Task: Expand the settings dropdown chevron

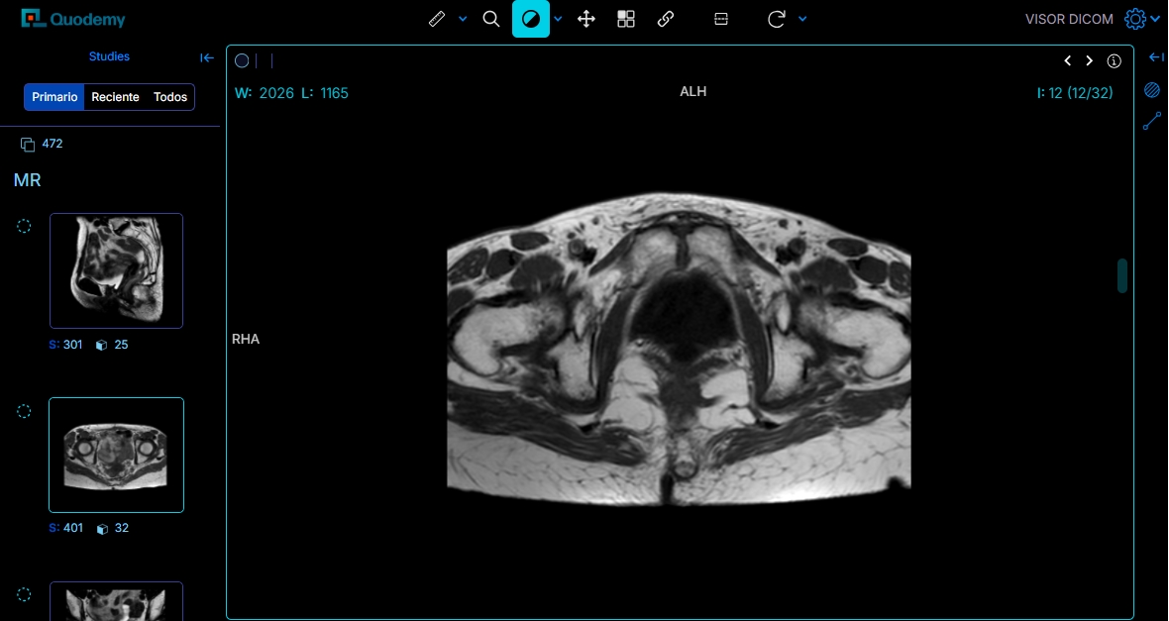Action: click(x=1155, y=19)
